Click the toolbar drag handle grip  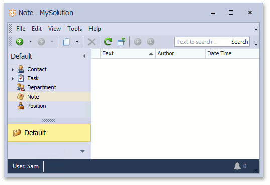10,42
